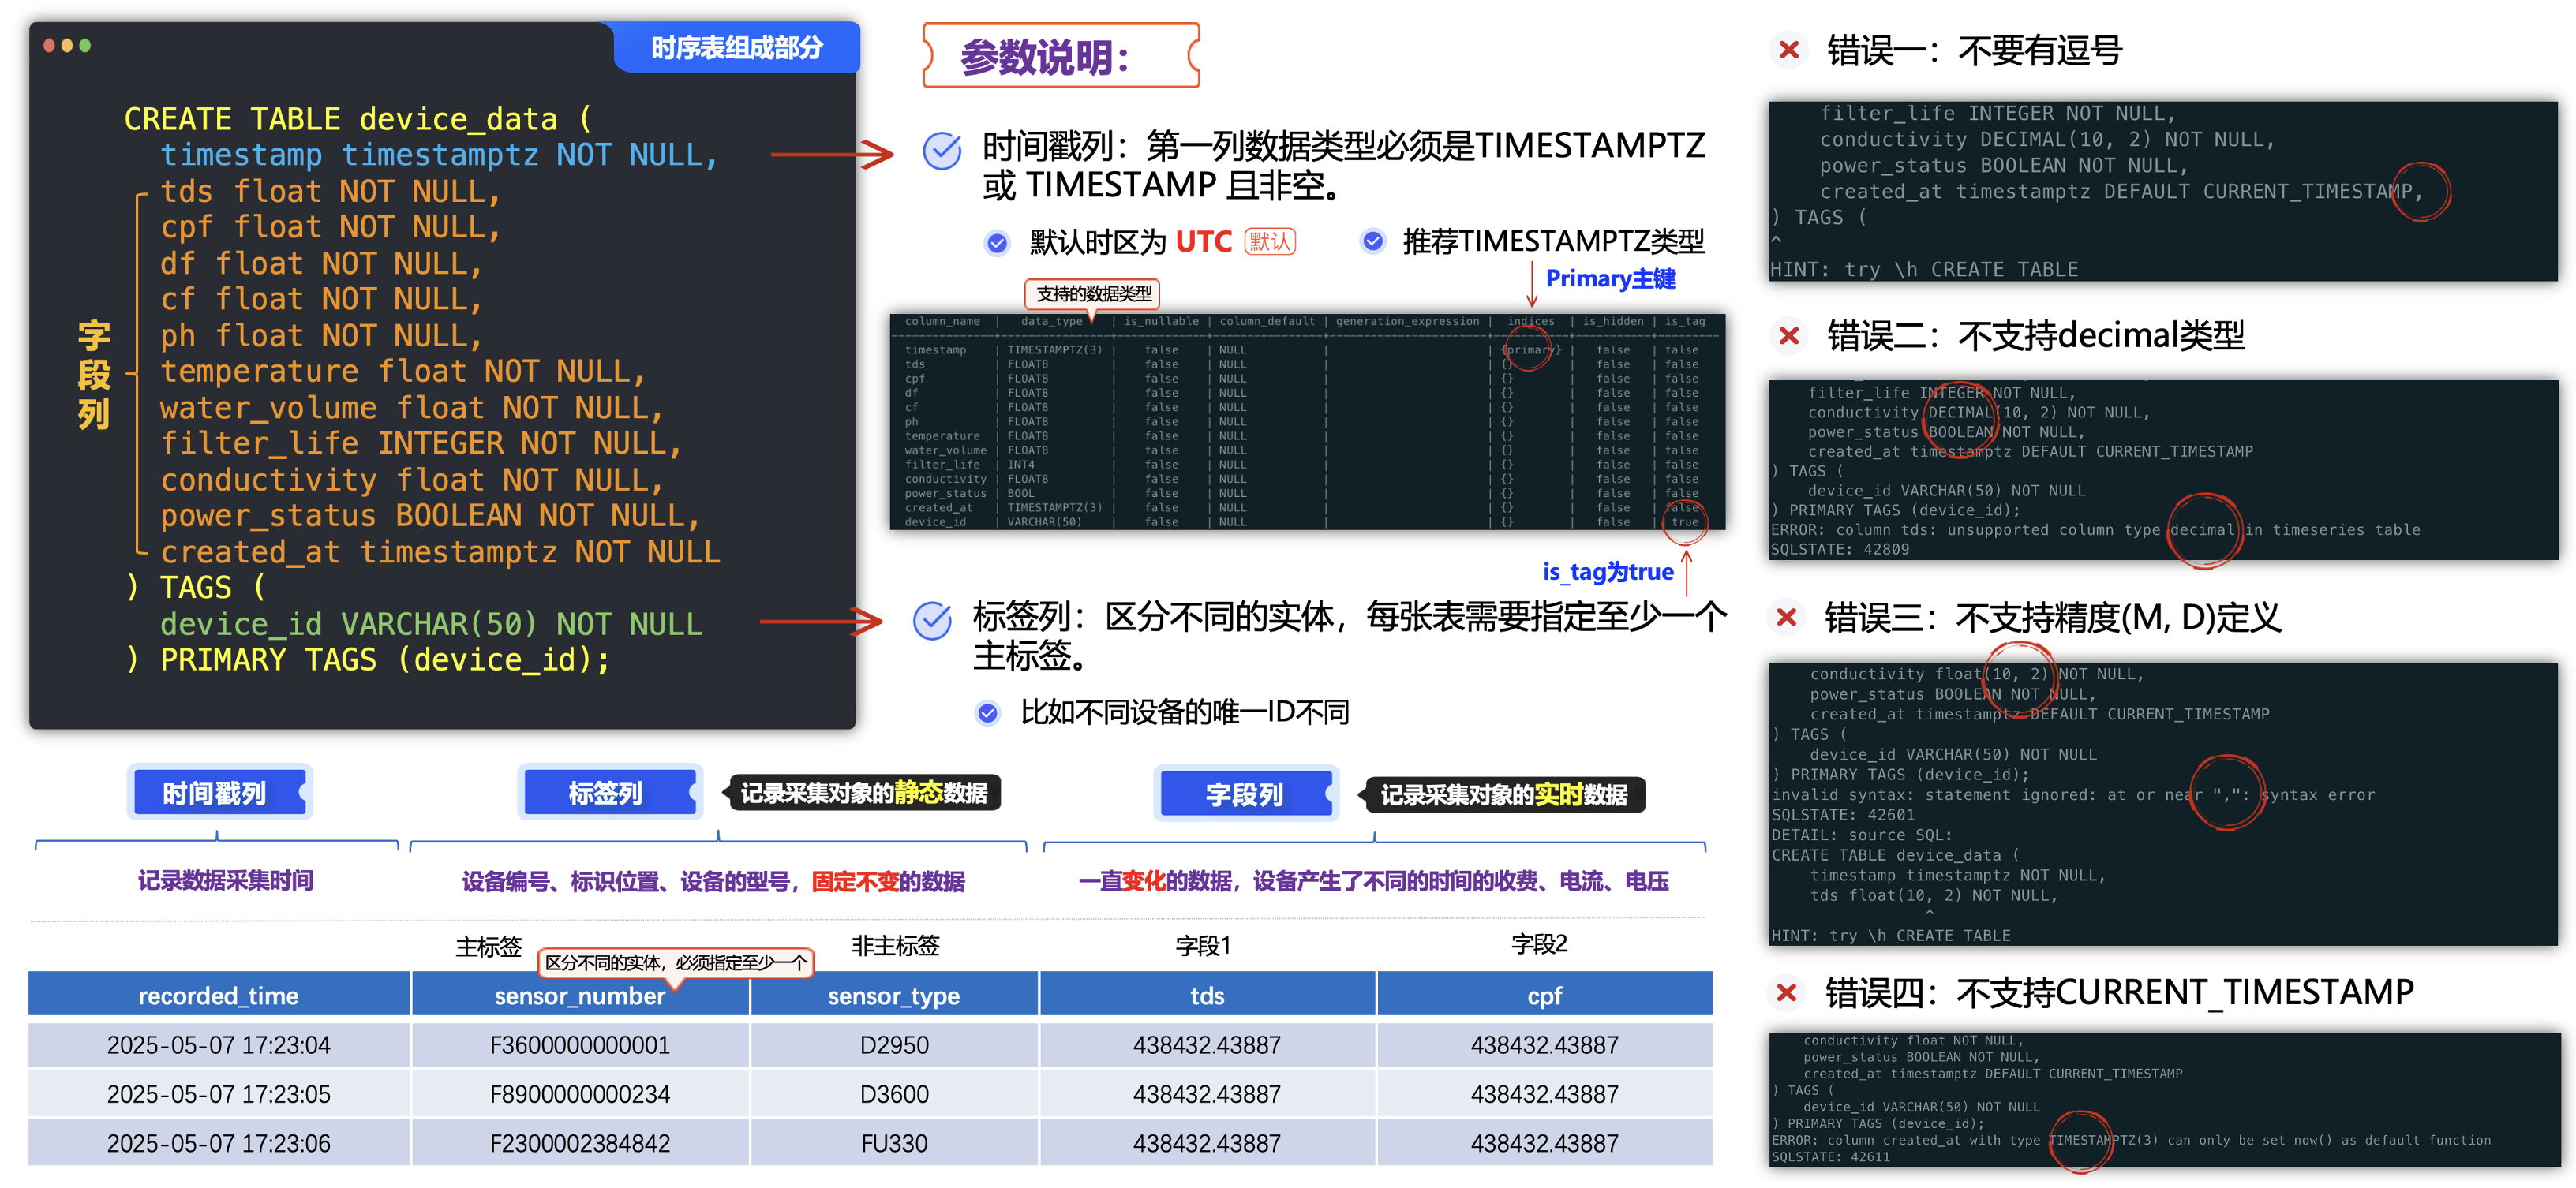Click the red X beside 错误一
Image resolution: width=2576 pixels, height=1188 pixels.
click(1788, 50)
